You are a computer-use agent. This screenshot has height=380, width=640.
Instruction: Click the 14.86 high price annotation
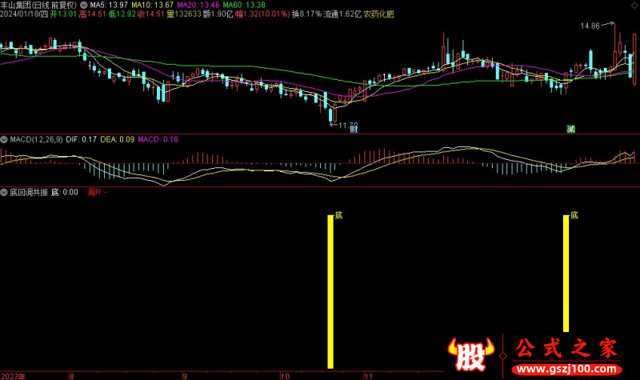pos(590,26)
